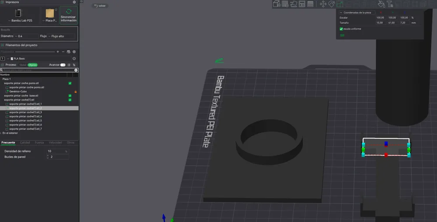
Task: Click the compare presets icon beside Avanzar
Action: click(74, 65)
